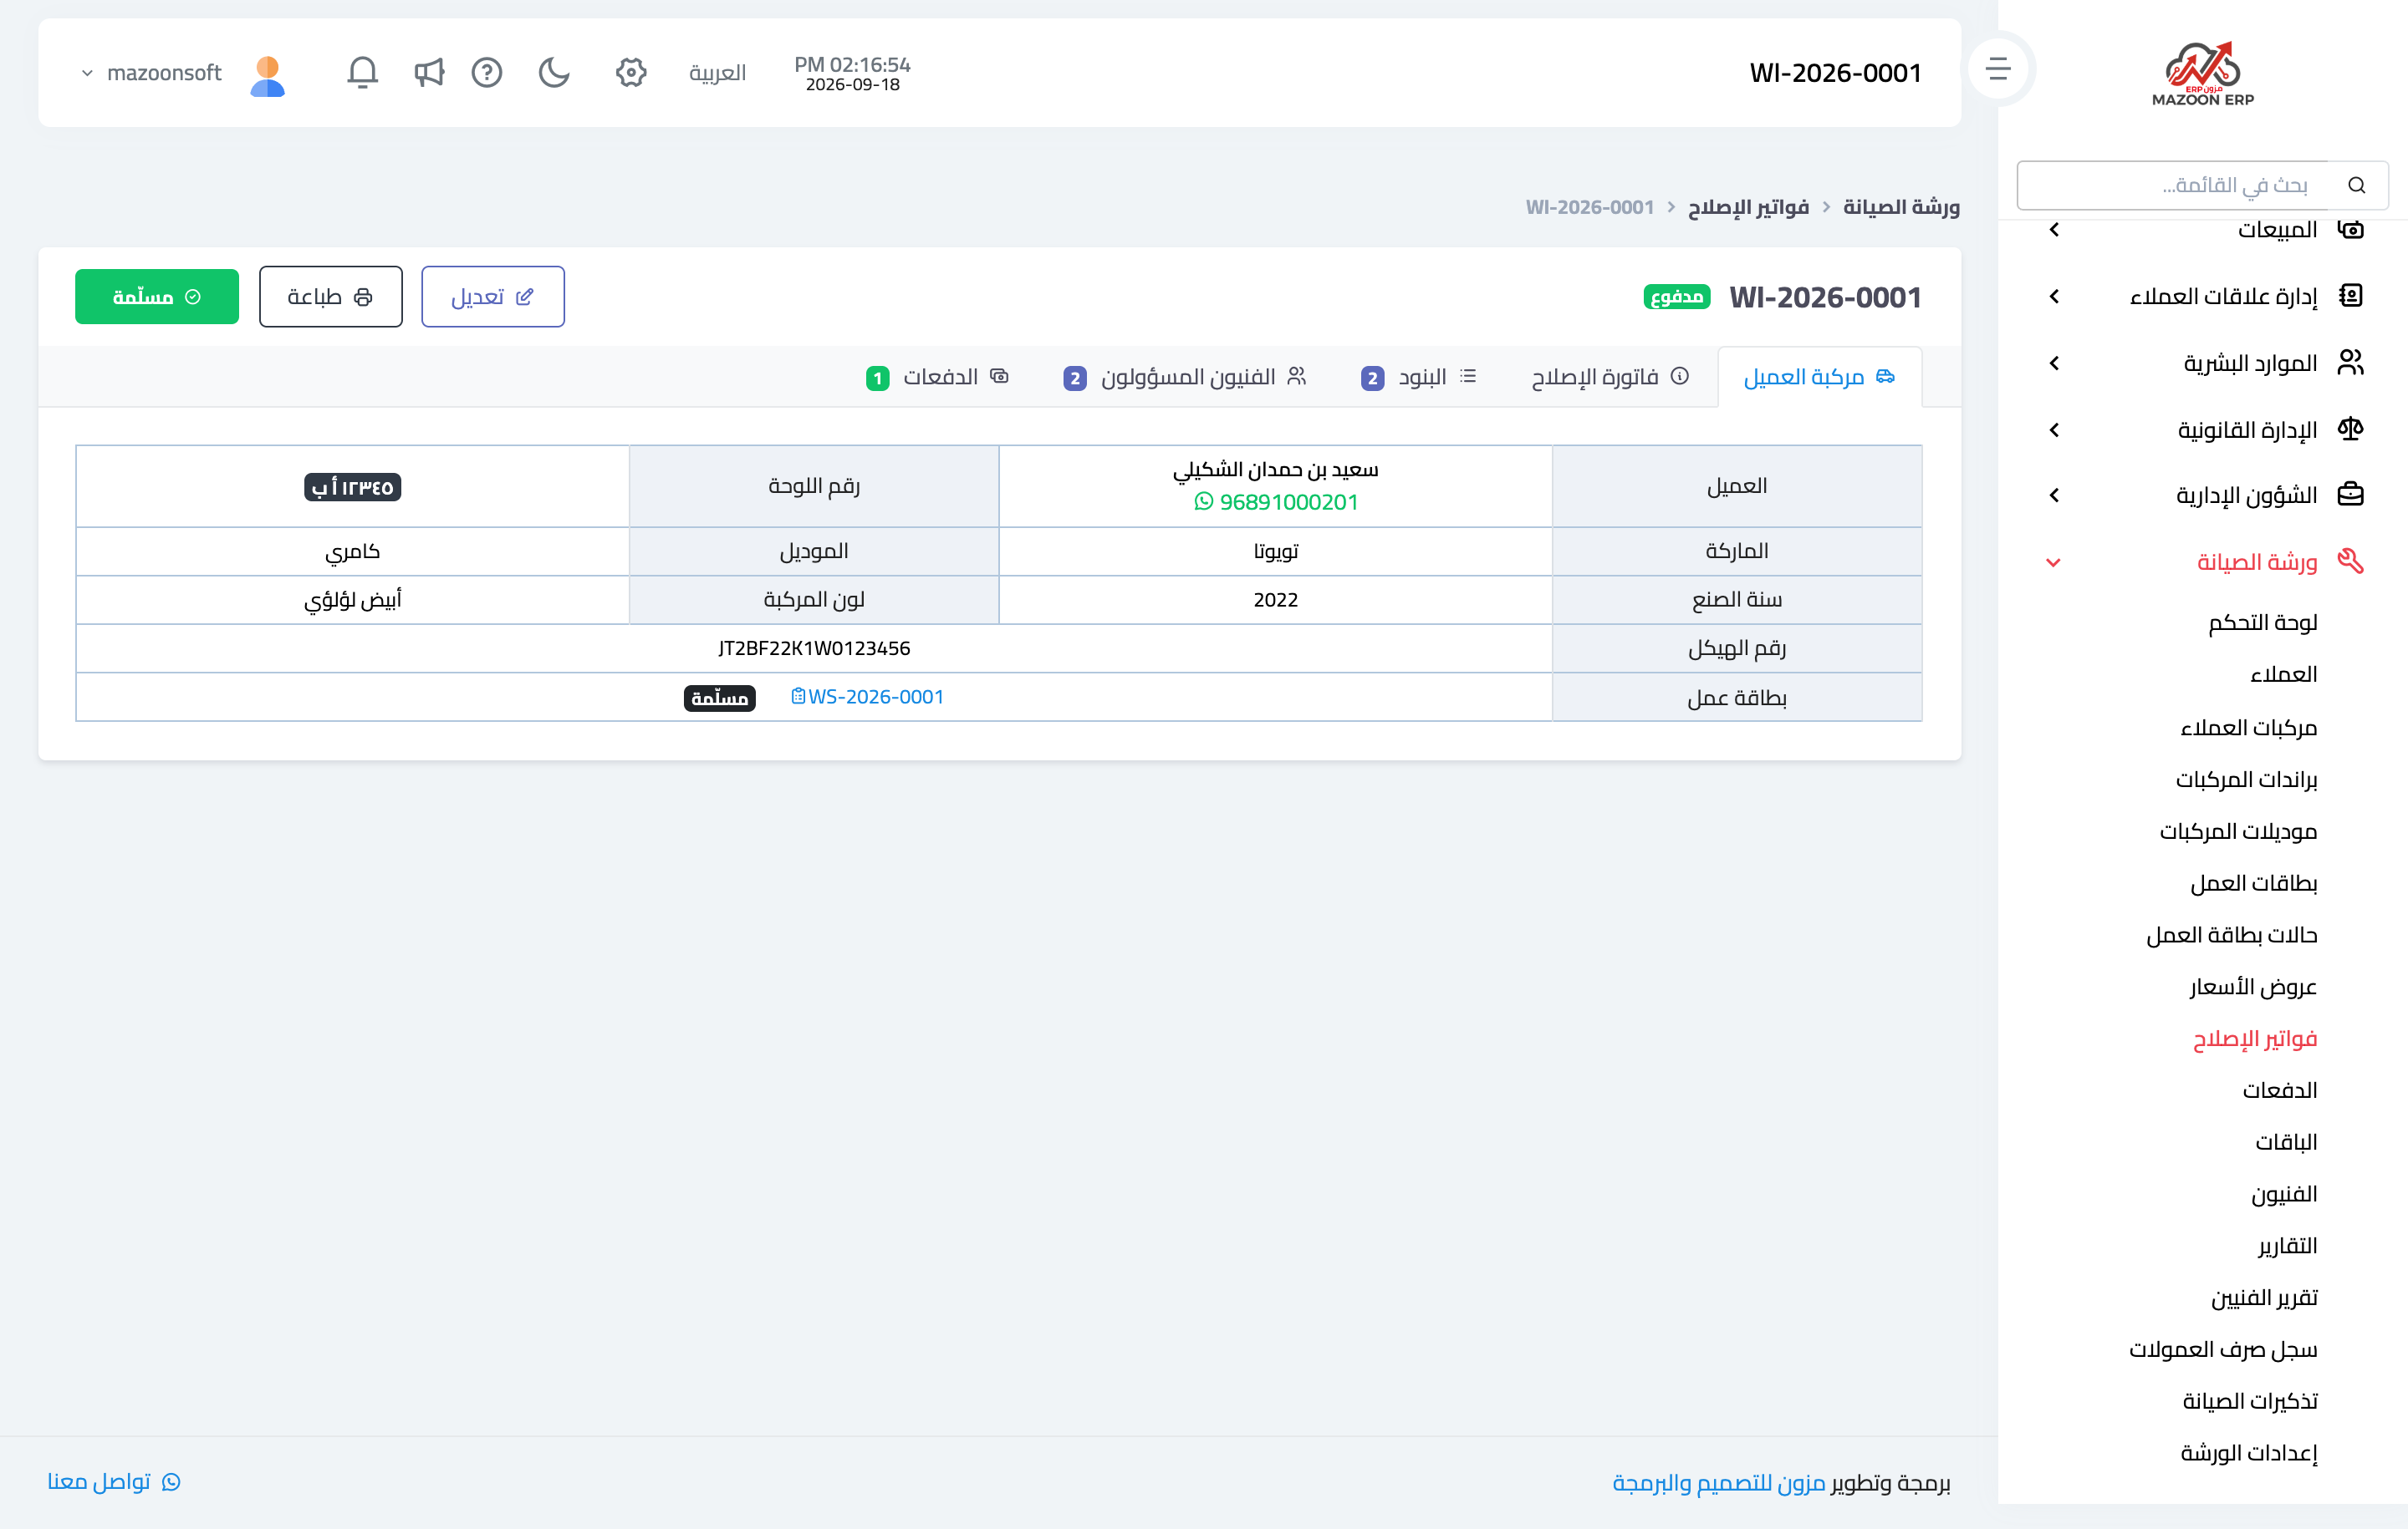Open تذكيرات الصيانة sidebar item

pyautogui.click(x=2250, y=1402)
